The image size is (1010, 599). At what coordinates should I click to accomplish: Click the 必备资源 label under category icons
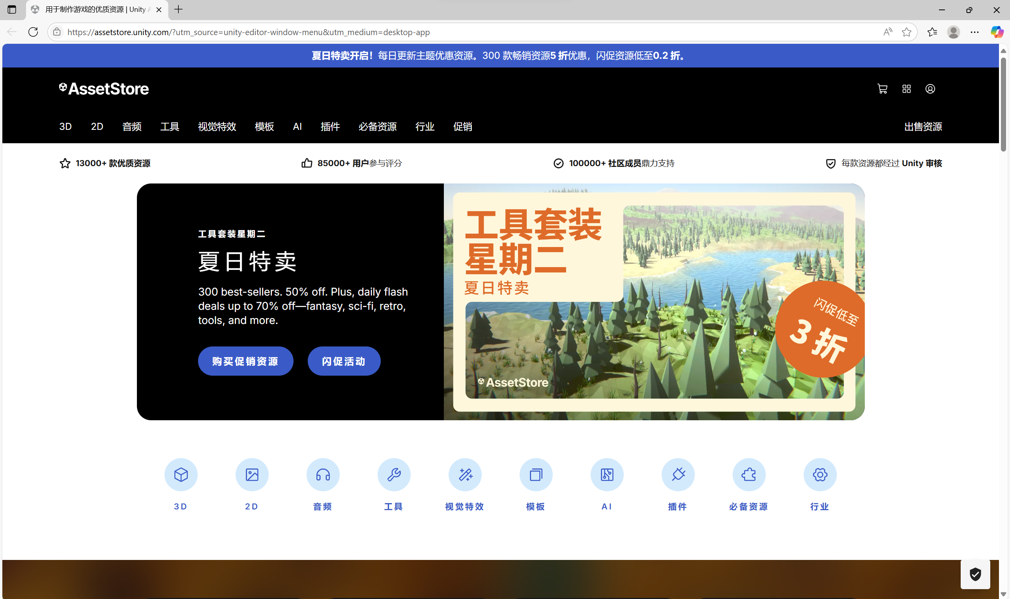[x=748, y=507]
